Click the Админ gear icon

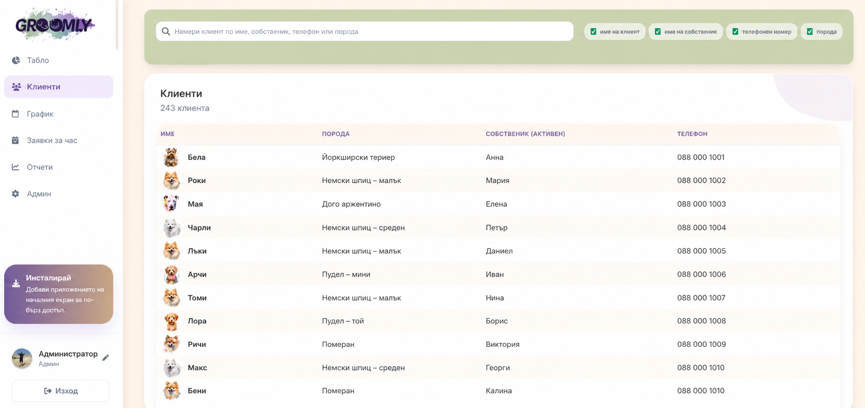tap(16, 194)
